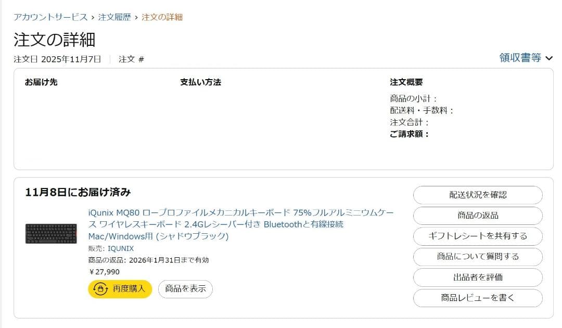This screenshot has height=328, width=562.
Task: Ask a question via 商品について質問する
Action: 478,257
